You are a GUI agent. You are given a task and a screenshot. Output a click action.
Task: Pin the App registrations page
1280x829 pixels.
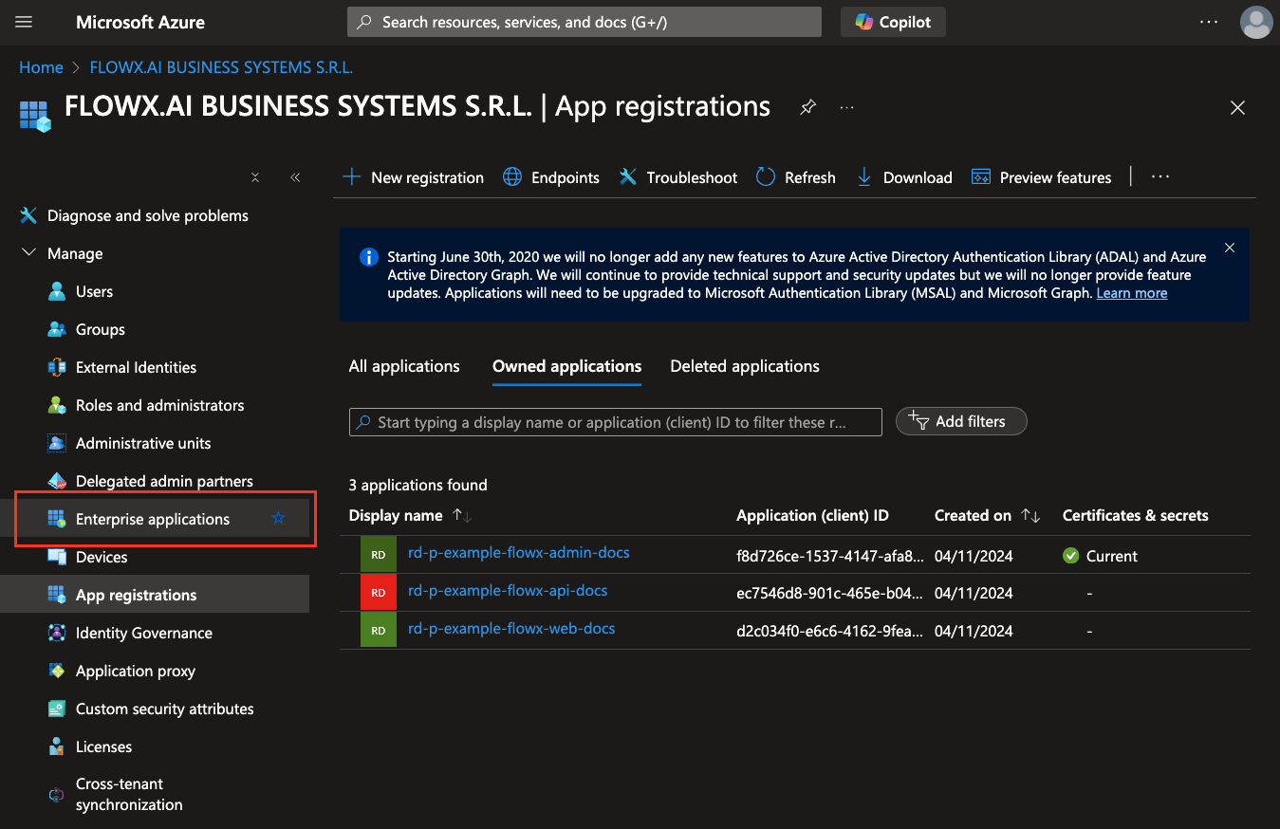pos(807,107)
